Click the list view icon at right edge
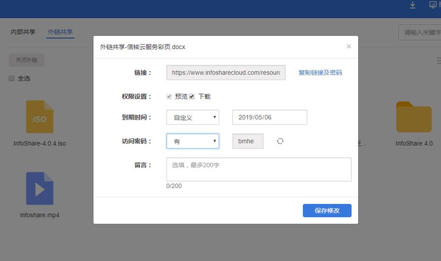441x261 pixels. pos(438,61)
